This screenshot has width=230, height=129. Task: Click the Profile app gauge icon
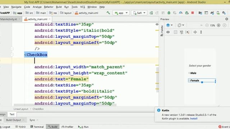[181, 13]
